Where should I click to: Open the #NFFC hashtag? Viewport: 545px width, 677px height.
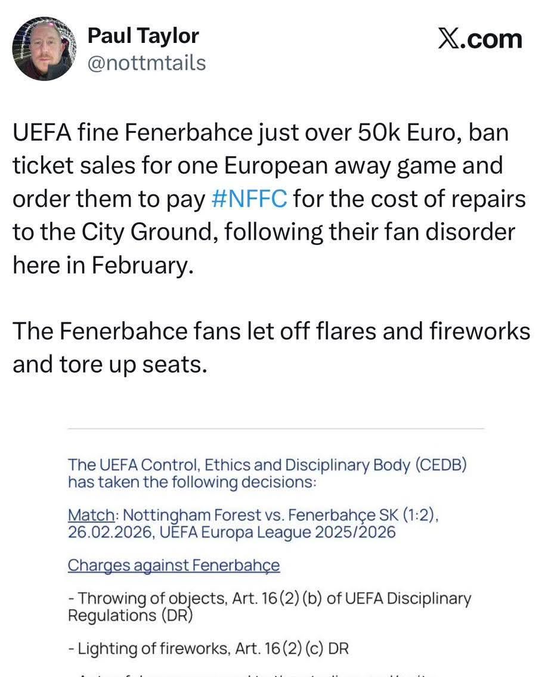249,198
